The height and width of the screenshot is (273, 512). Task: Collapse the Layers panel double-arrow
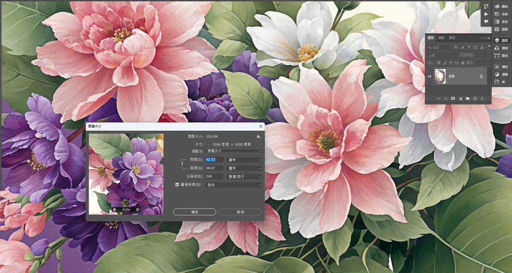[x=482, y=38]
